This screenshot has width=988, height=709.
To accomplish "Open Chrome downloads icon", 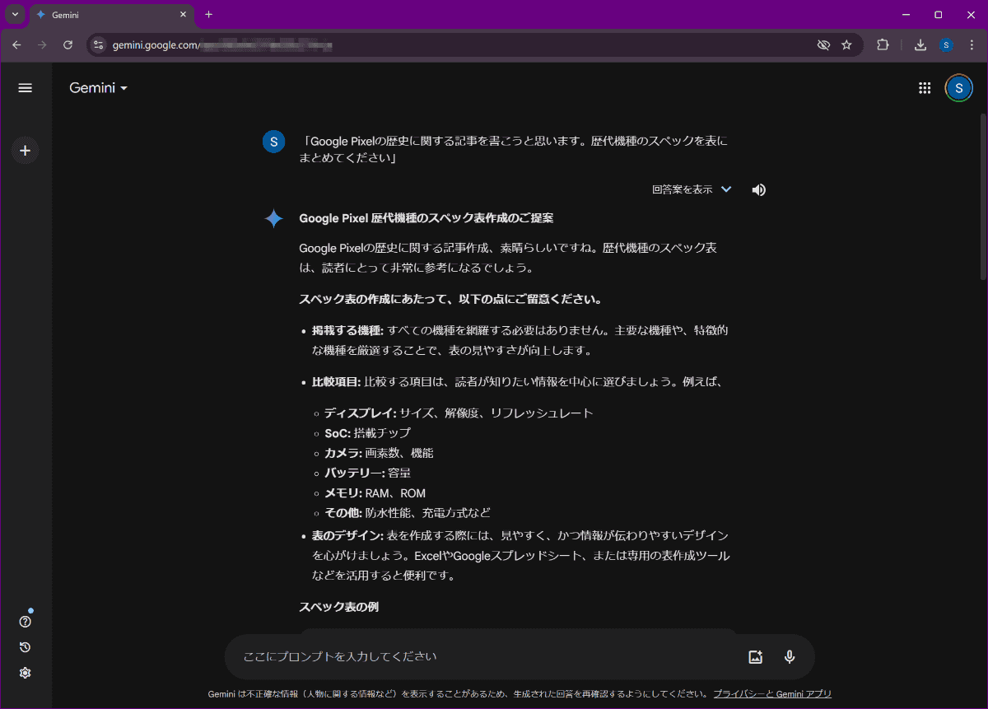I will pos(920,44).
